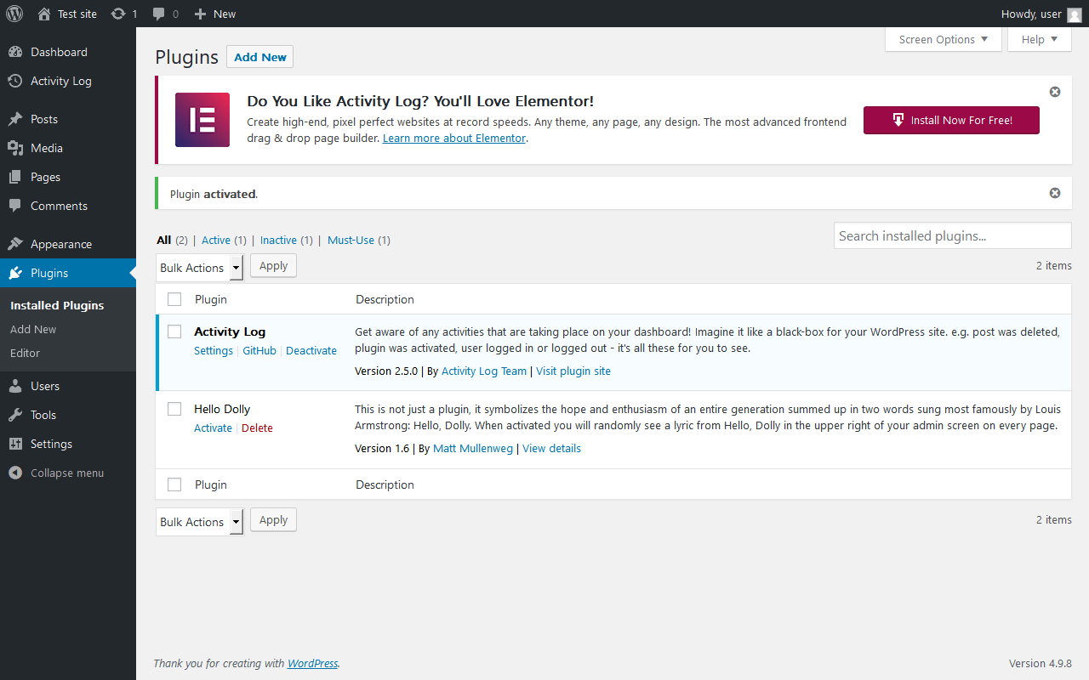
Task: Filter by Active plugins
Action: point(216,240)
